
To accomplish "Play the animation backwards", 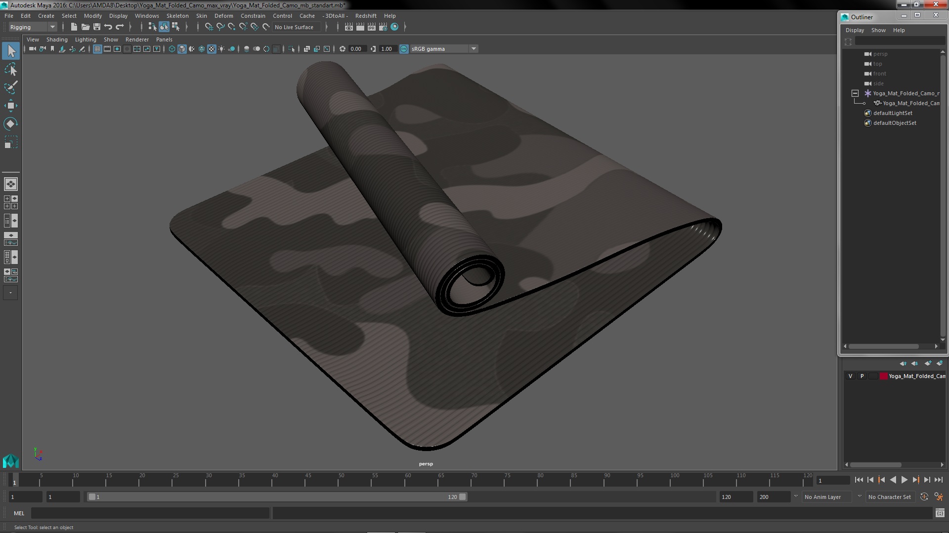I will click(893, 480).
